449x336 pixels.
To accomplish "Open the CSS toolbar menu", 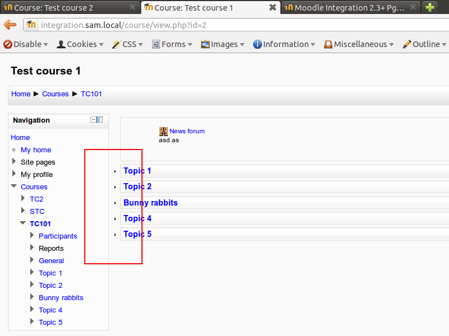I will click(127, 44).
